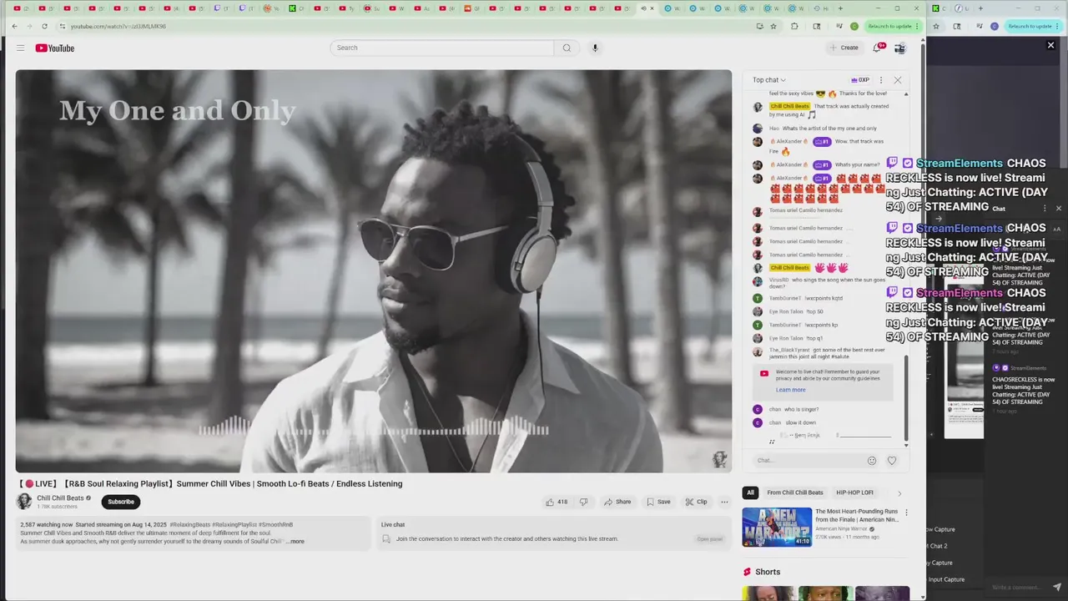The image size is (1068, 601).
Task: Open live chat more options menu
Action: [x=881, y=80]
